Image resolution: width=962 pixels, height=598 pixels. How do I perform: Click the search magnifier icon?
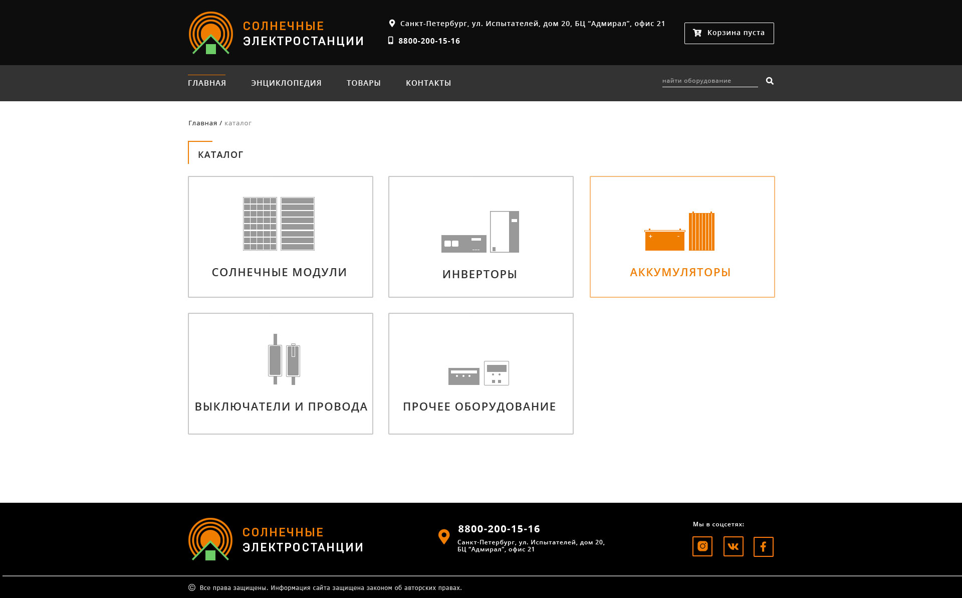pyautogui.click(x=770, y=81)
